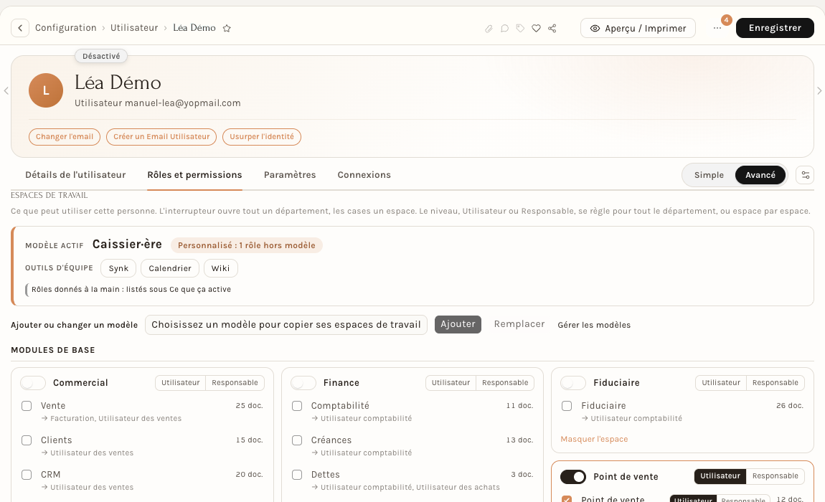Image resolution: width=825 pixels, height=502 pixels.
Task: Set Fiduciaire level to Utilisateur
Action: pyautogui.click(x=721, y=383)
